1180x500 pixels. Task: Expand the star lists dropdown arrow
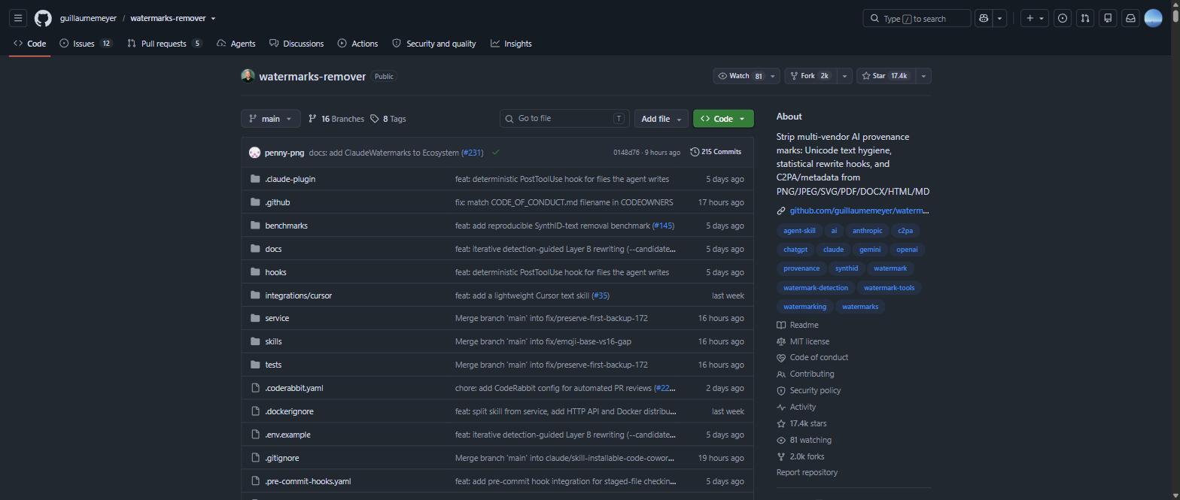923,76
